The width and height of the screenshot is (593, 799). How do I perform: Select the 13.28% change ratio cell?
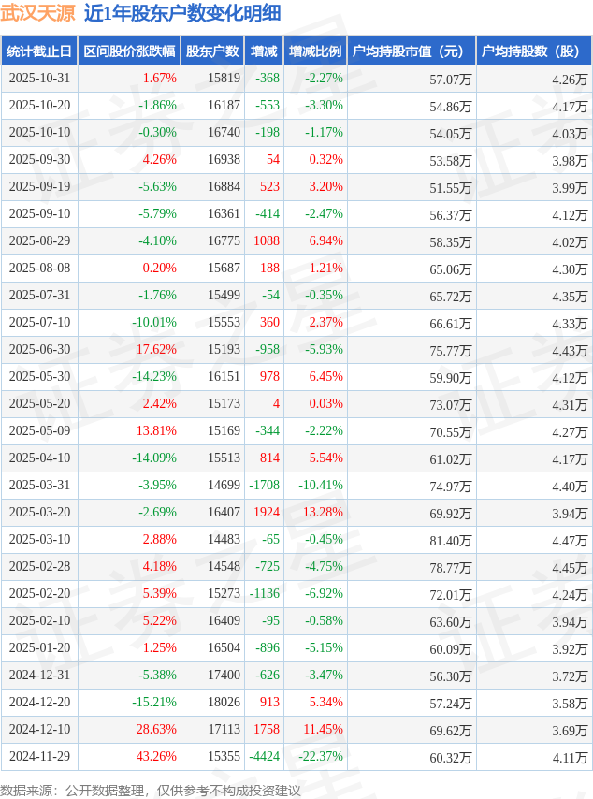point(323,513)
